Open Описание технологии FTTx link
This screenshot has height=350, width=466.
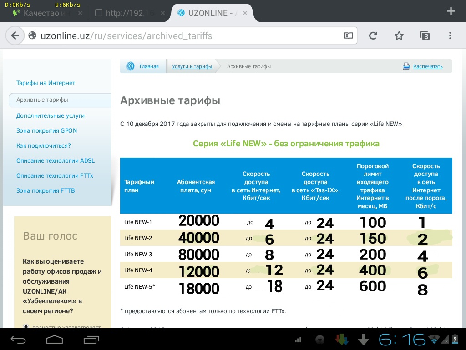(x=55, y=175)
